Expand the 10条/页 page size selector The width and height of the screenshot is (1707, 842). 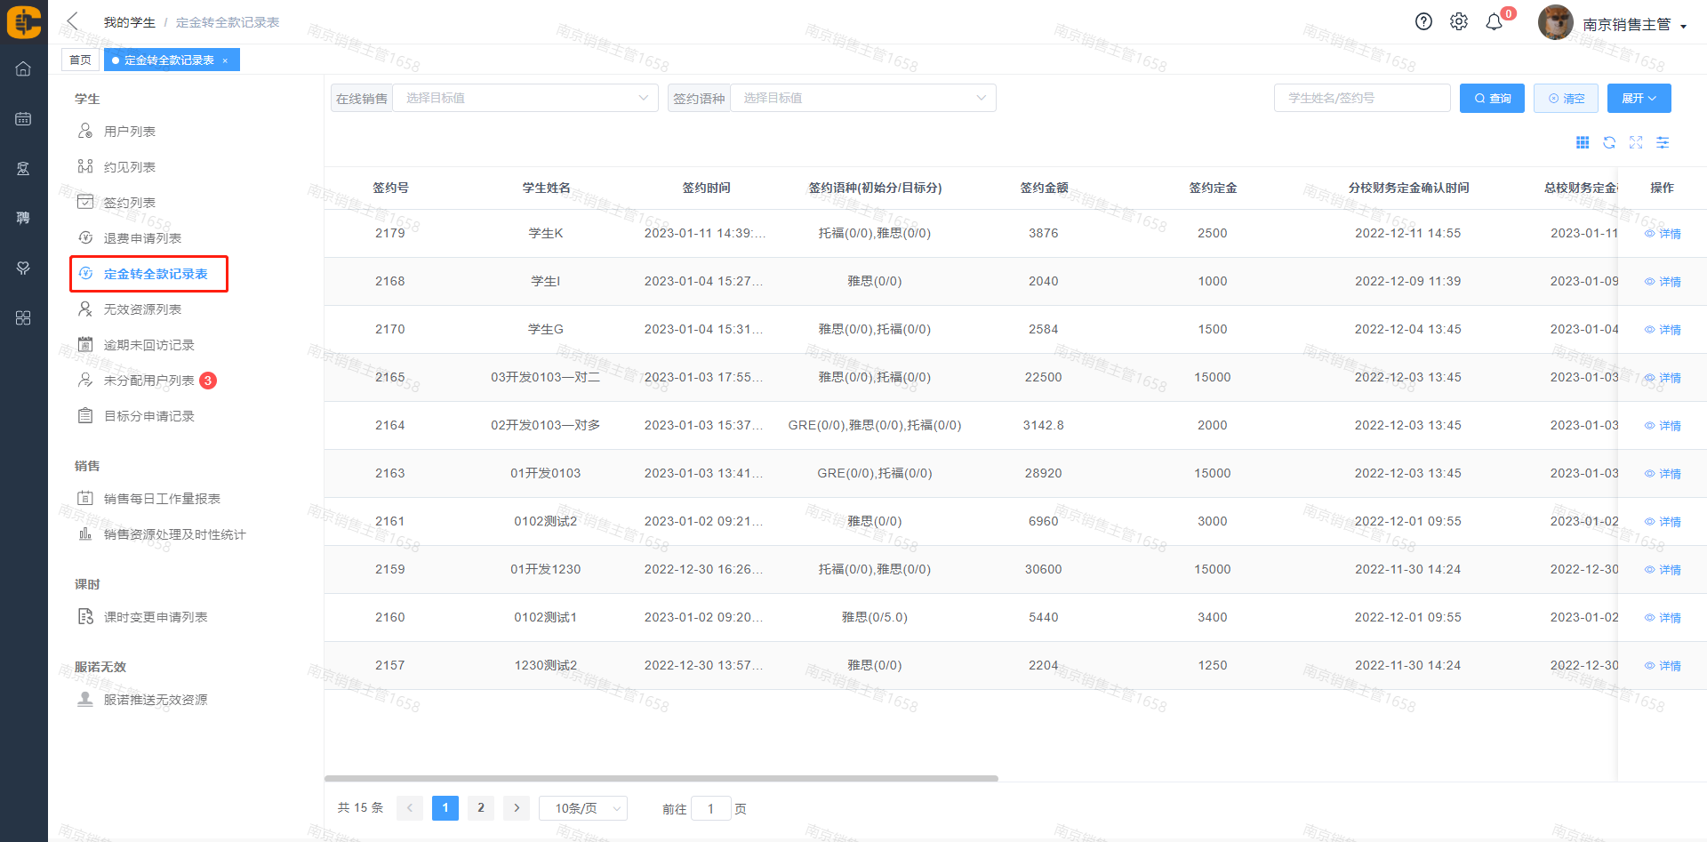coord(583,808)
